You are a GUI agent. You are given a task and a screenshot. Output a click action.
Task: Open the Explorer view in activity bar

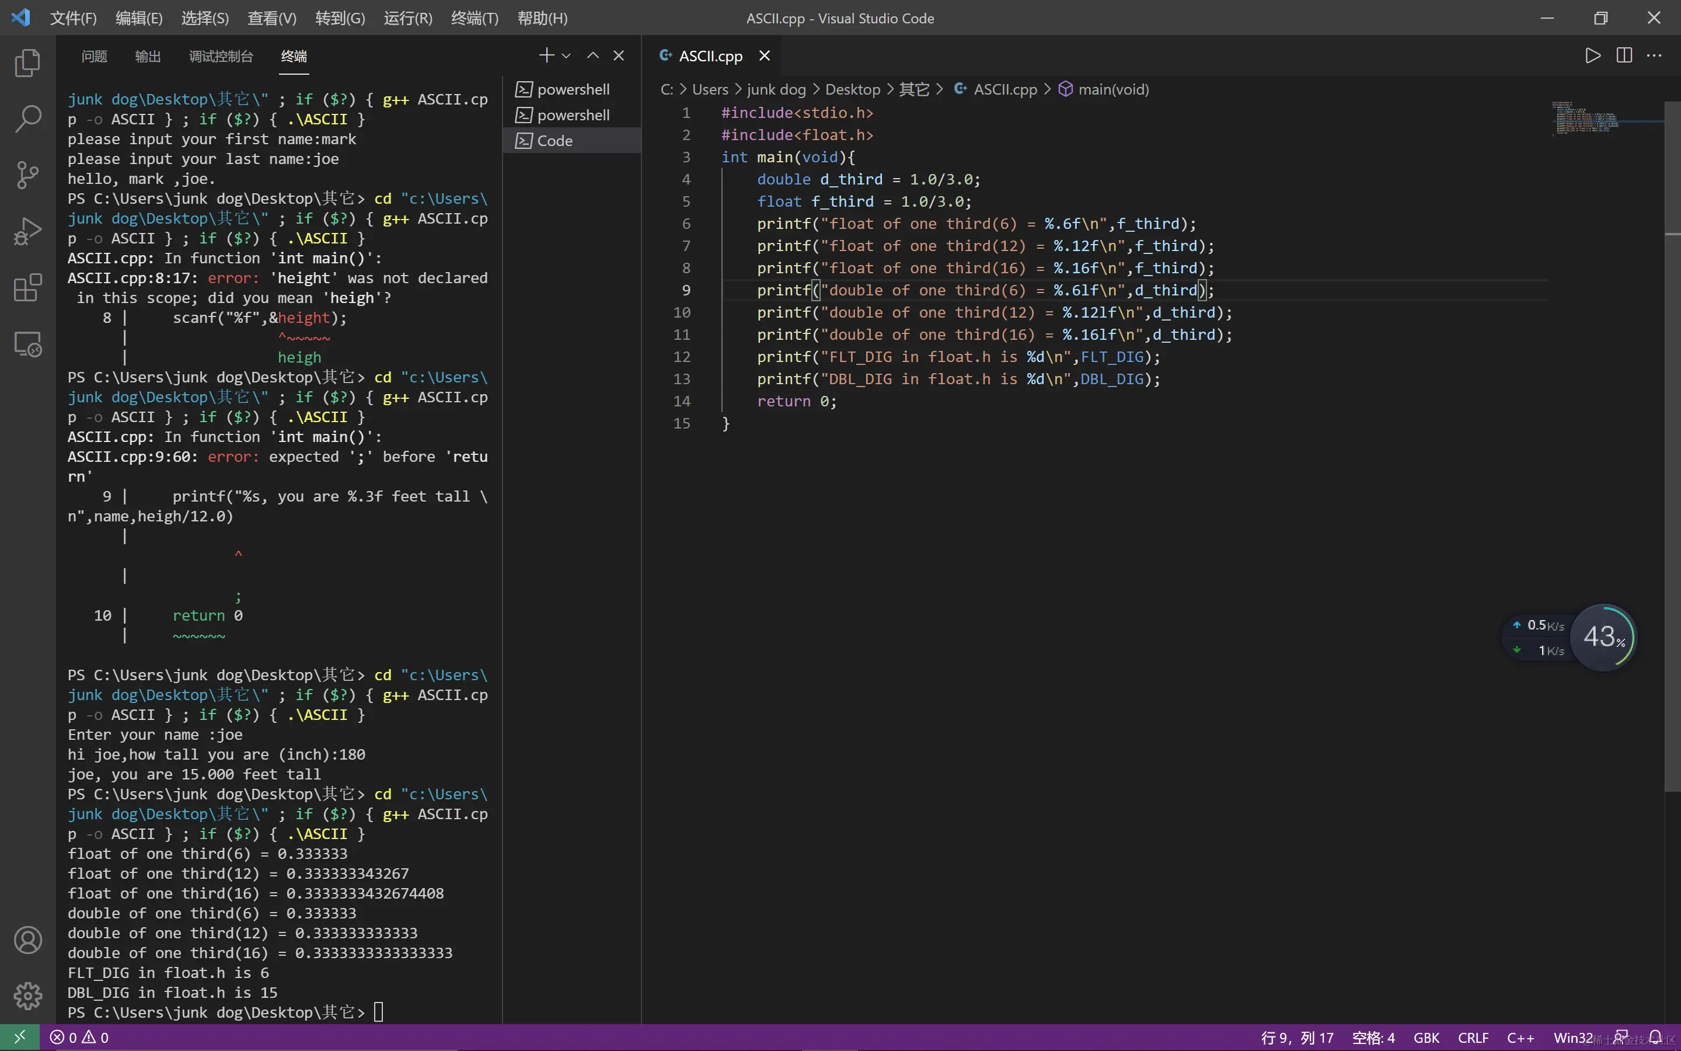coord(28,63)
